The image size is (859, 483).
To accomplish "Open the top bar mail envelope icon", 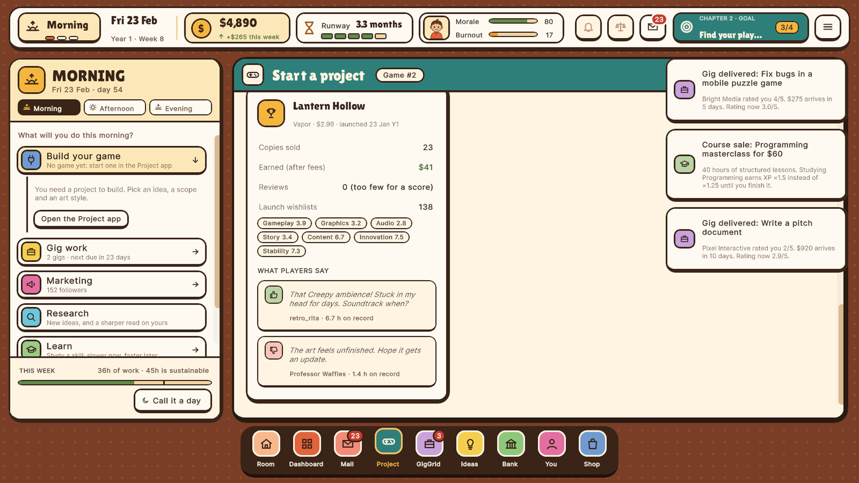I will tap(653, 27).
